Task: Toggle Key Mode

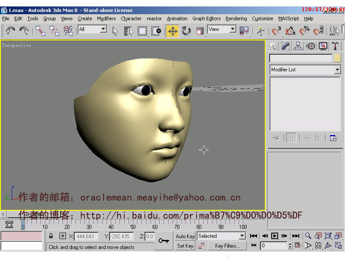Action: click(x=254, y=245)
